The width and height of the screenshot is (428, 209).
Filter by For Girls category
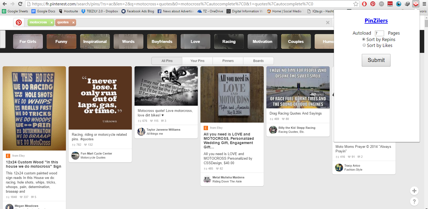coord(28,42)
